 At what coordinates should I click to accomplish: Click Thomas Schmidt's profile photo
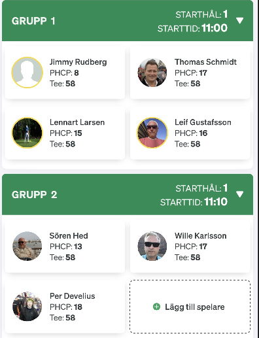152,73
